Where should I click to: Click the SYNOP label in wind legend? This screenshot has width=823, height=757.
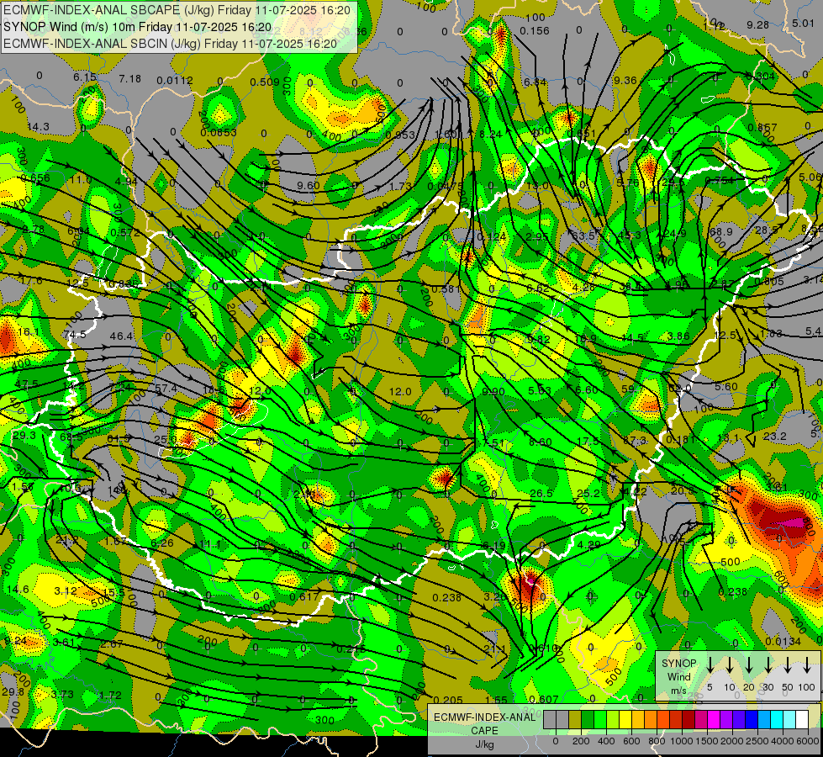coord(678,664)
